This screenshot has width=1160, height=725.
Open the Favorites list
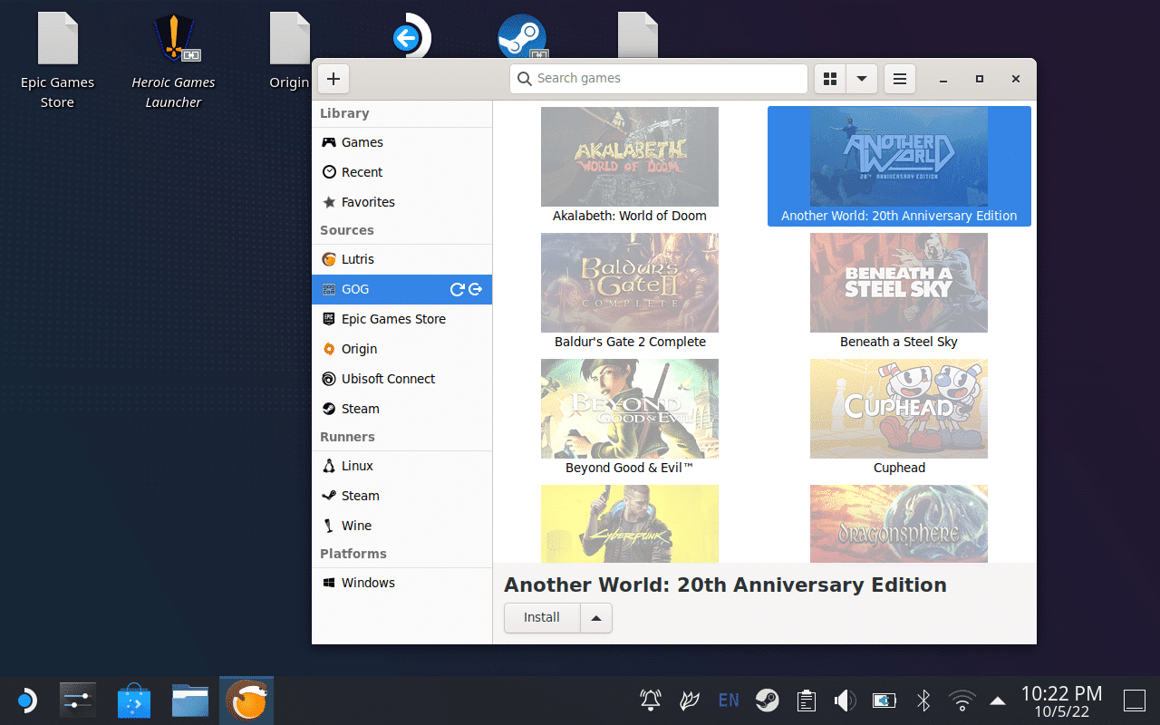[401, 202]
